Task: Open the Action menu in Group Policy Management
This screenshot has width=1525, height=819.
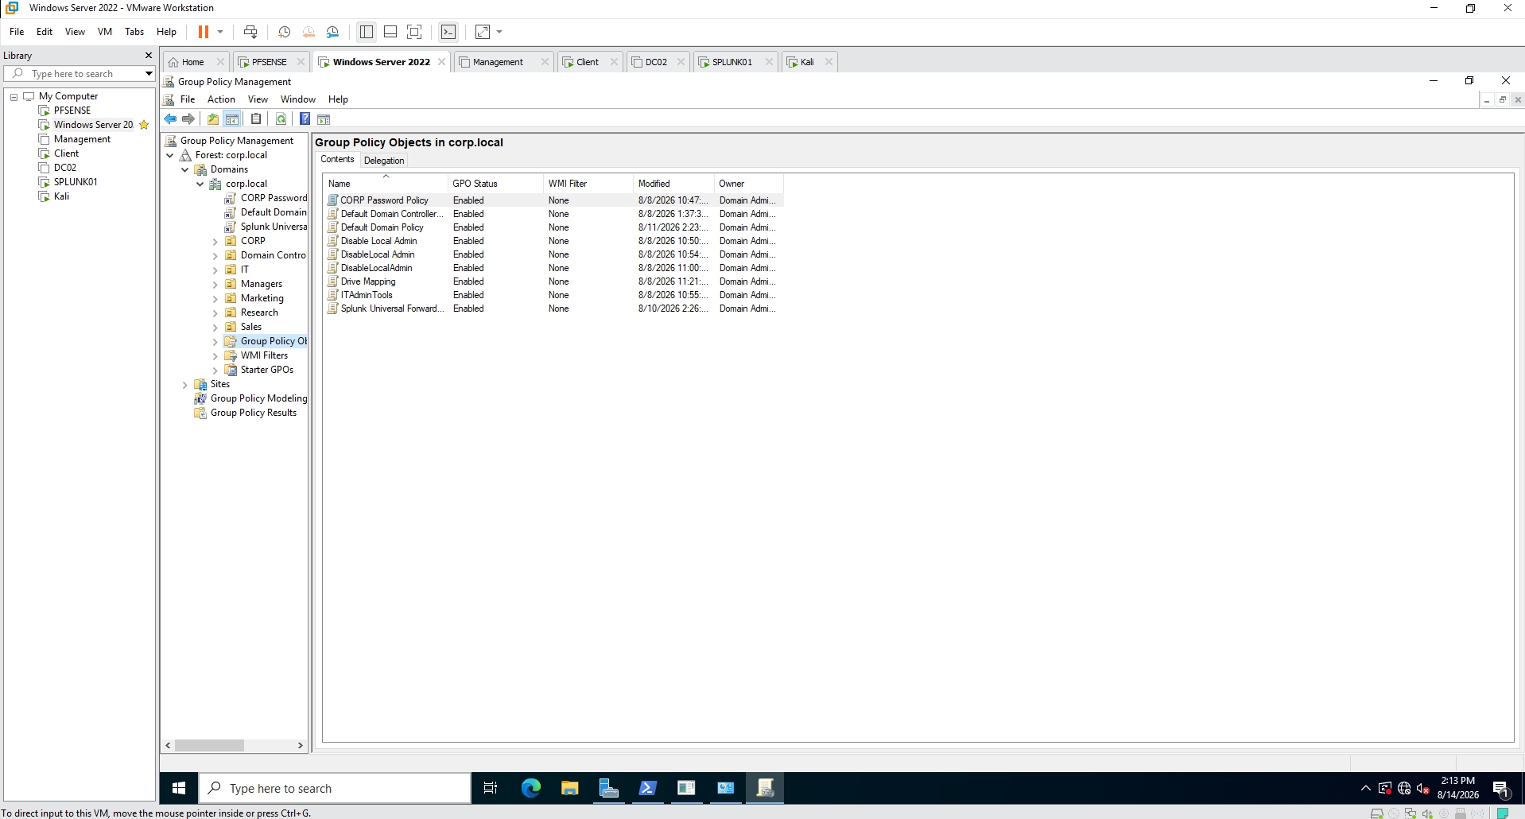Action: (221, 99)
